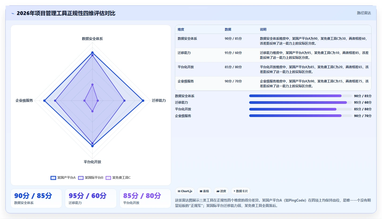Click the 某国产平台A legend label
This screenshot has height=219, width=382.
[x=66, y=178]
